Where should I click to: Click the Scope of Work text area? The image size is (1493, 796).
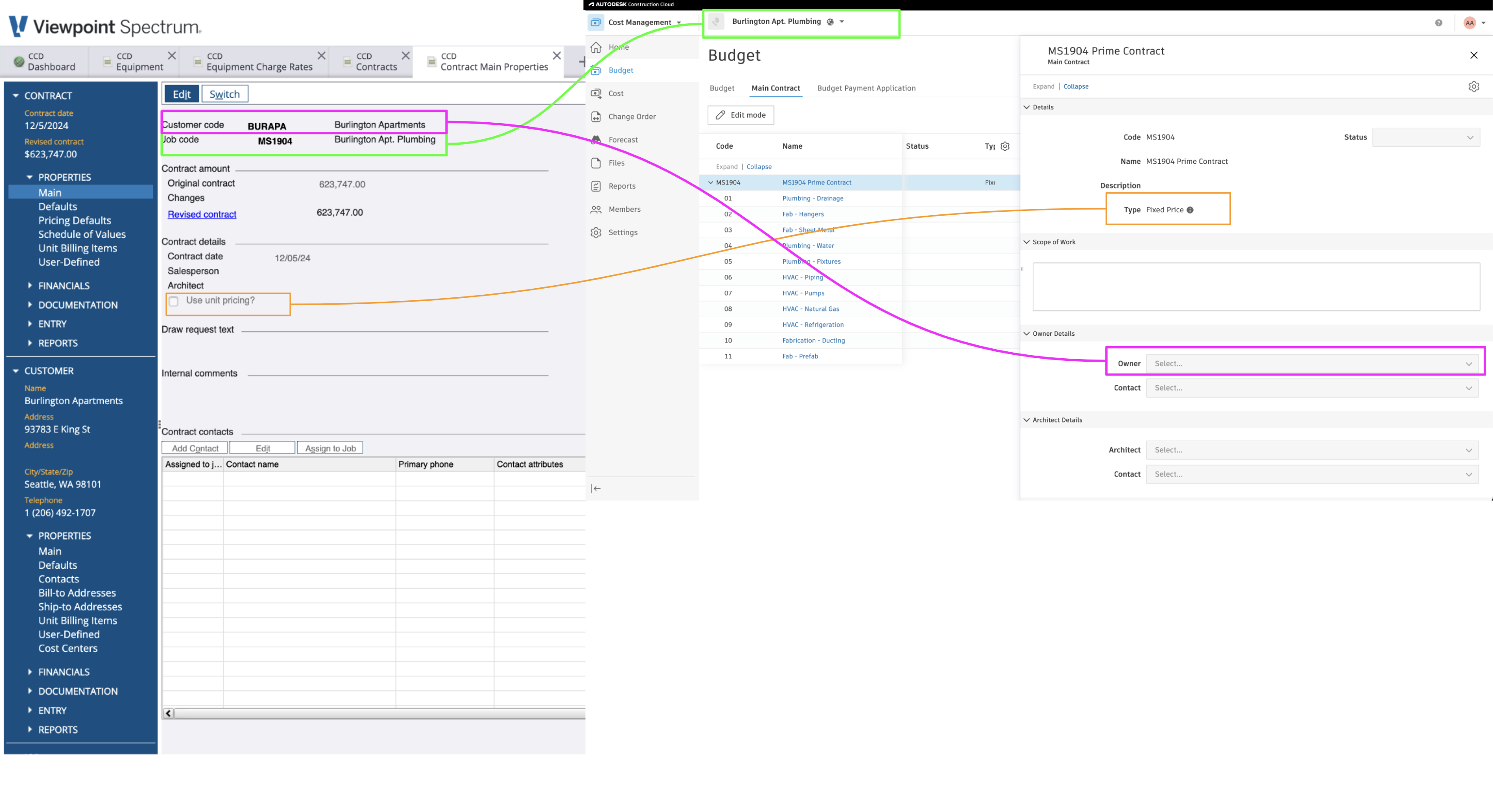[x=1256, y=287]
